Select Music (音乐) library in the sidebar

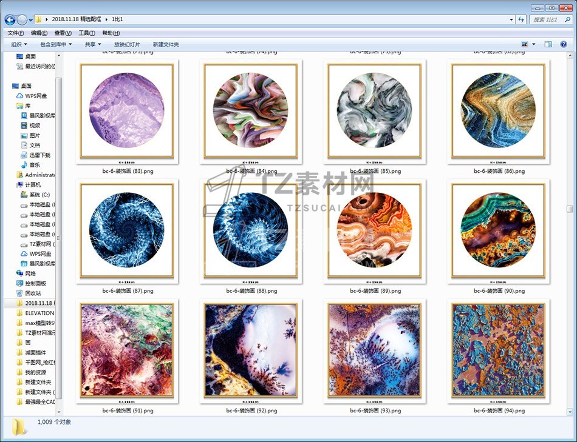pos(35,165)
